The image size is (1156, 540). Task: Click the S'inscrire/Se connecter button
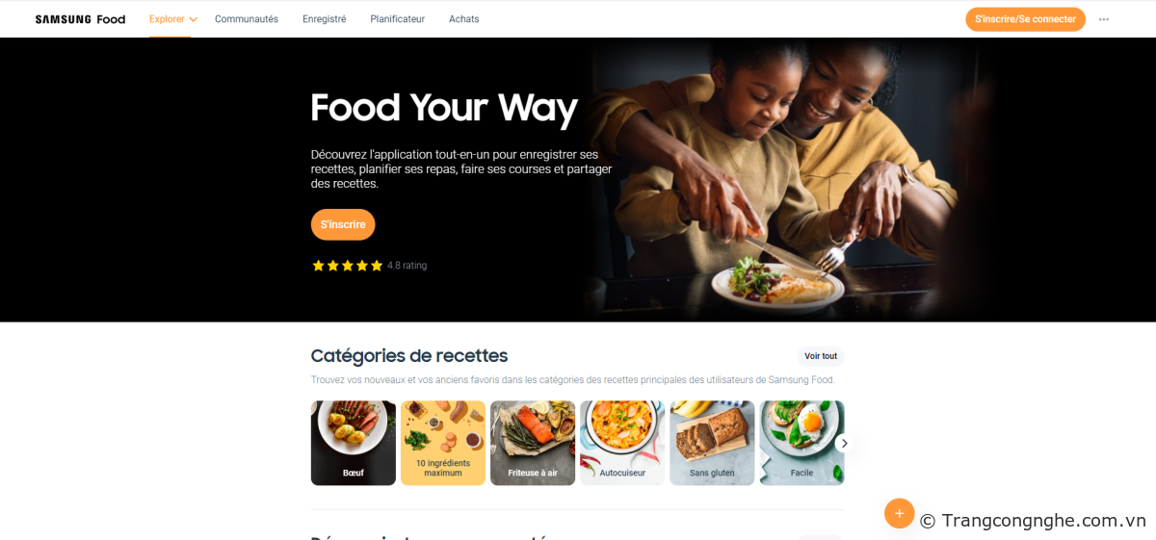click(x=1025, y=19)
